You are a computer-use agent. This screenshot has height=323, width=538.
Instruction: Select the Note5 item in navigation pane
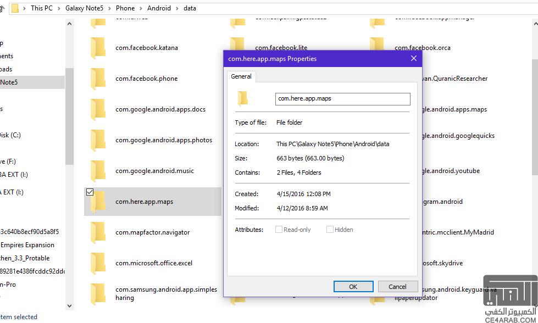(32, 82)
